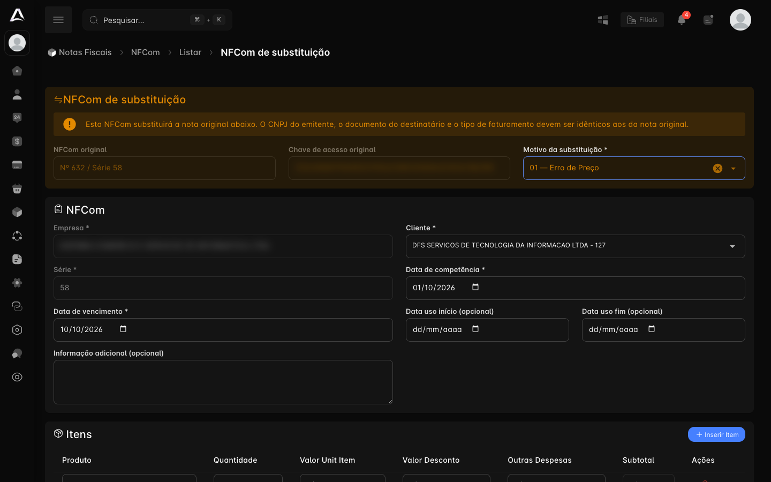
Task: Go to Listar breadcrumb
Action: click(x=190, y=52)
